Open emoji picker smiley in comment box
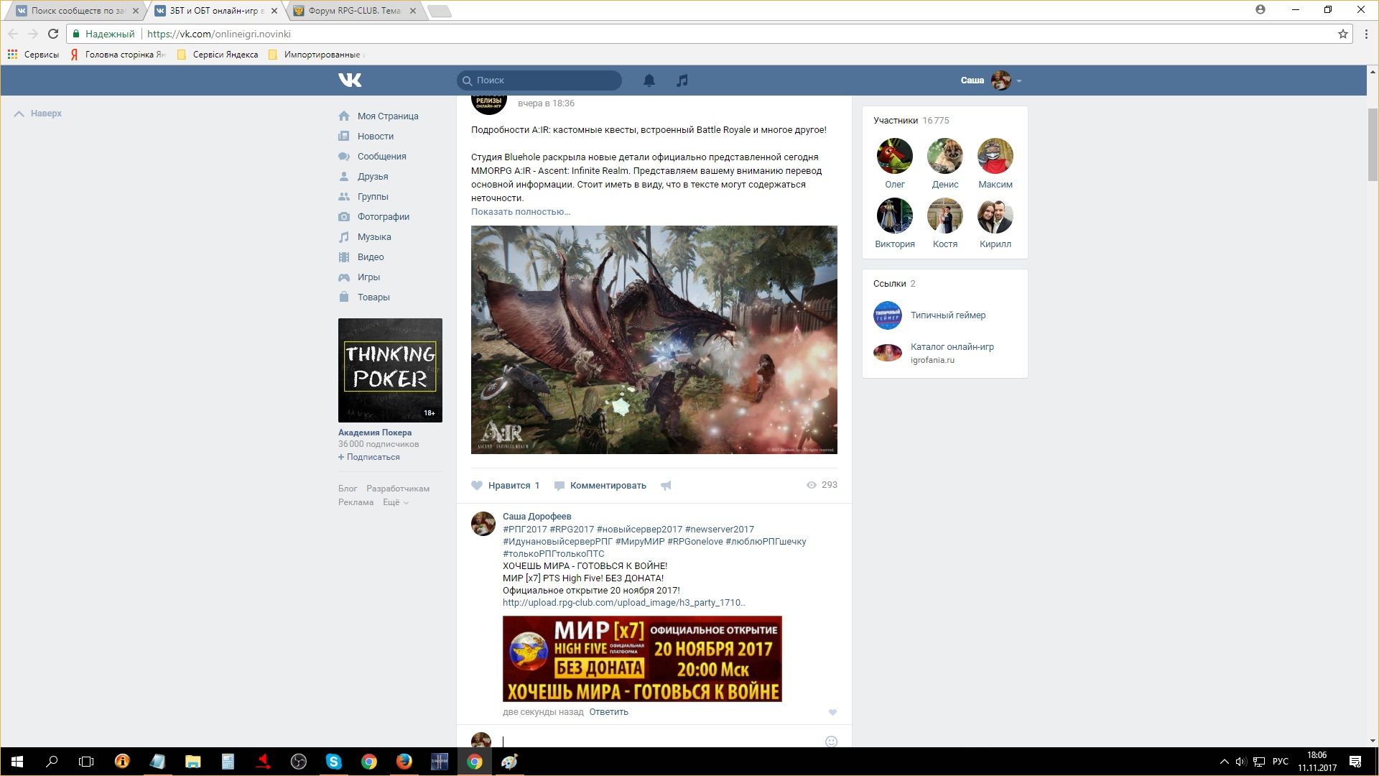 831,741
